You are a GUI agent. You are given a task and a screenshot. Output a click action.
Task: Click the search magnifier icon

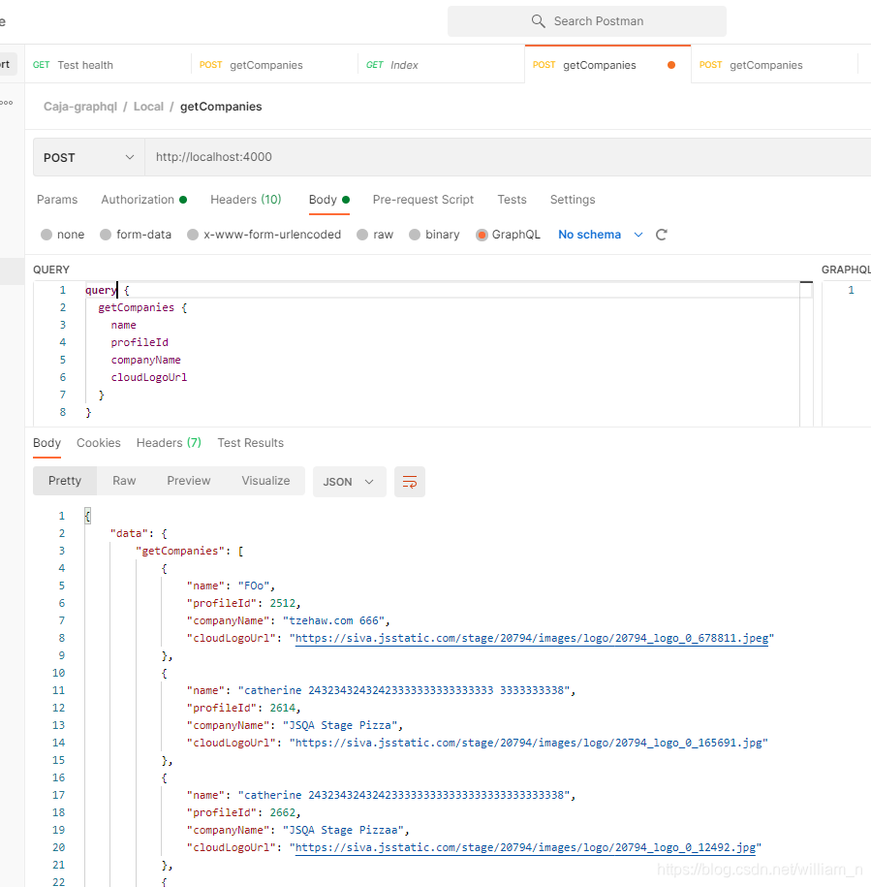(x=538, y=21)
